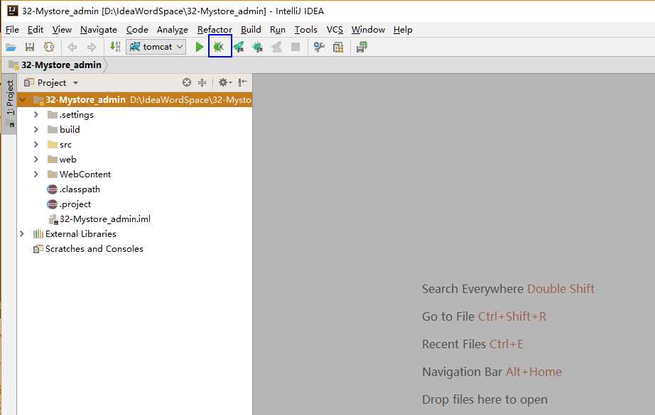Select the External Libraries row label
655x415 pixels.
[80, 234]
